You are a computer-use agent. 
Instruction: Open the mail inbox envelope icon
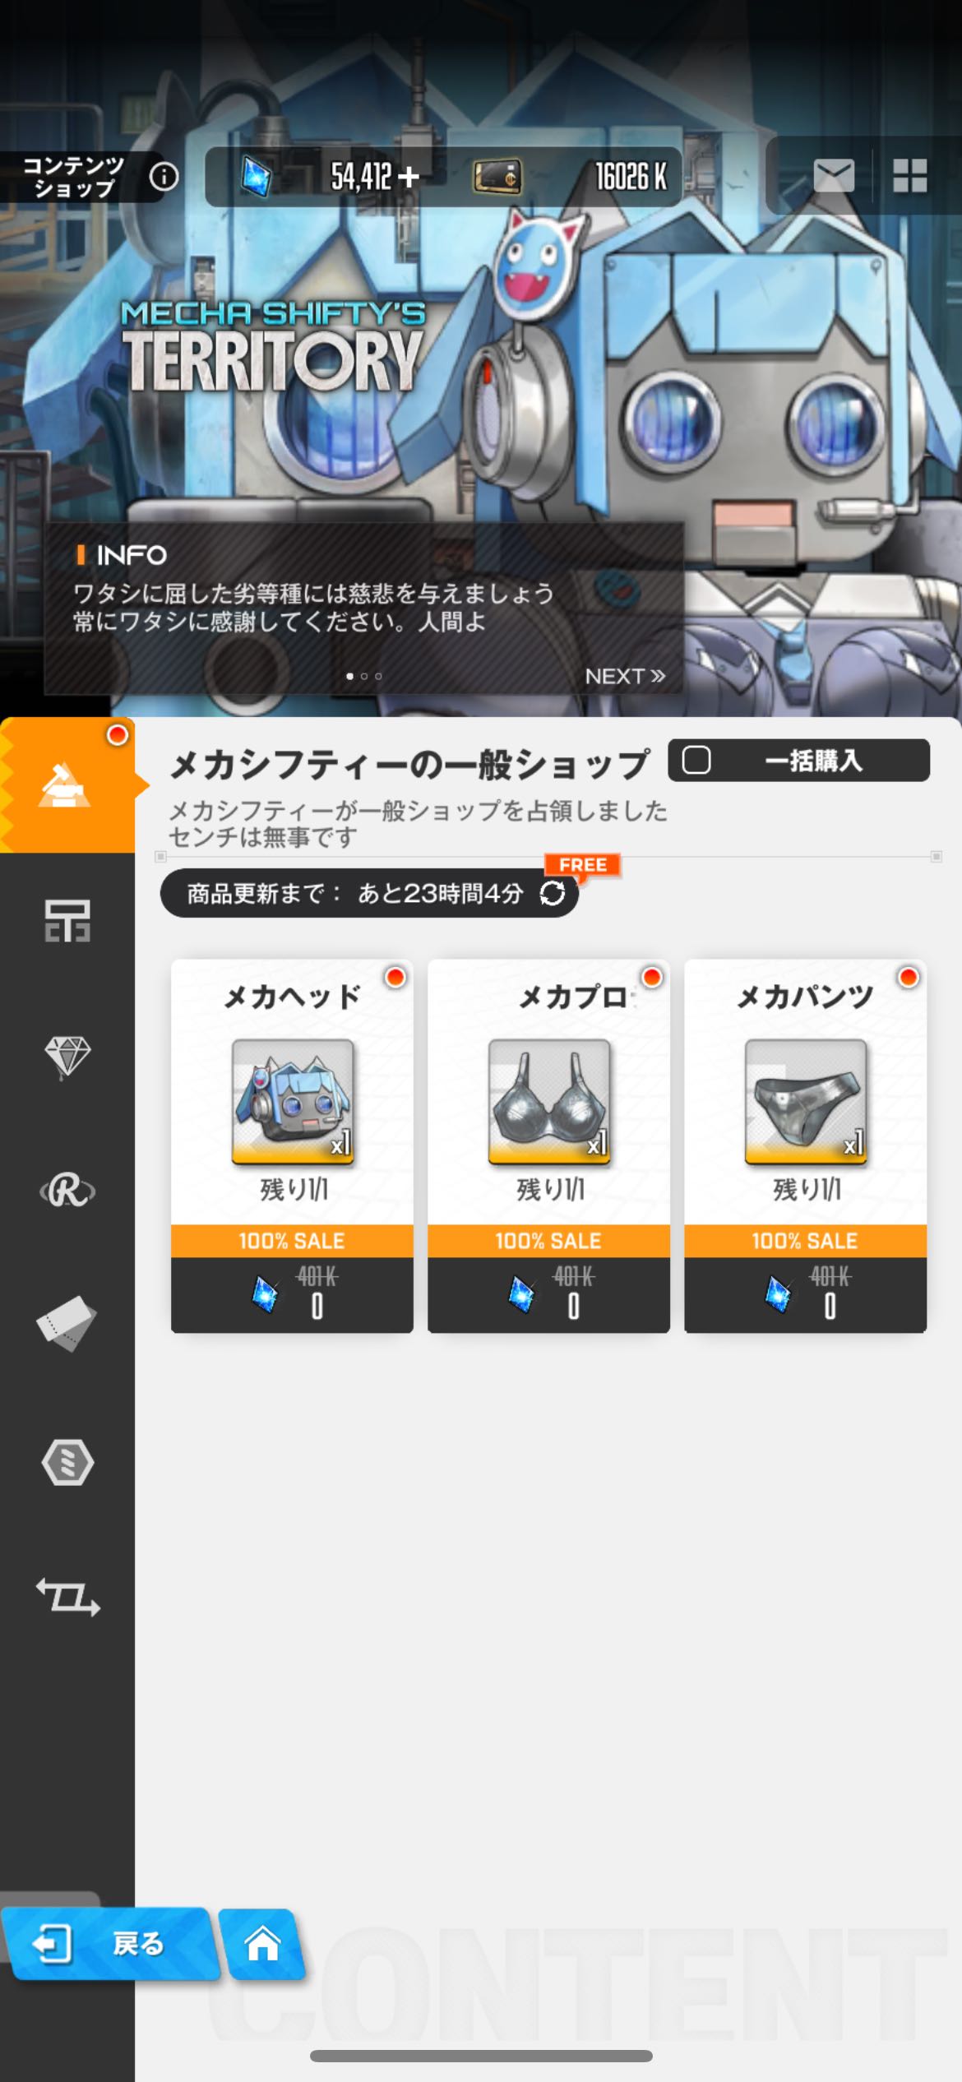click(834, 175)
